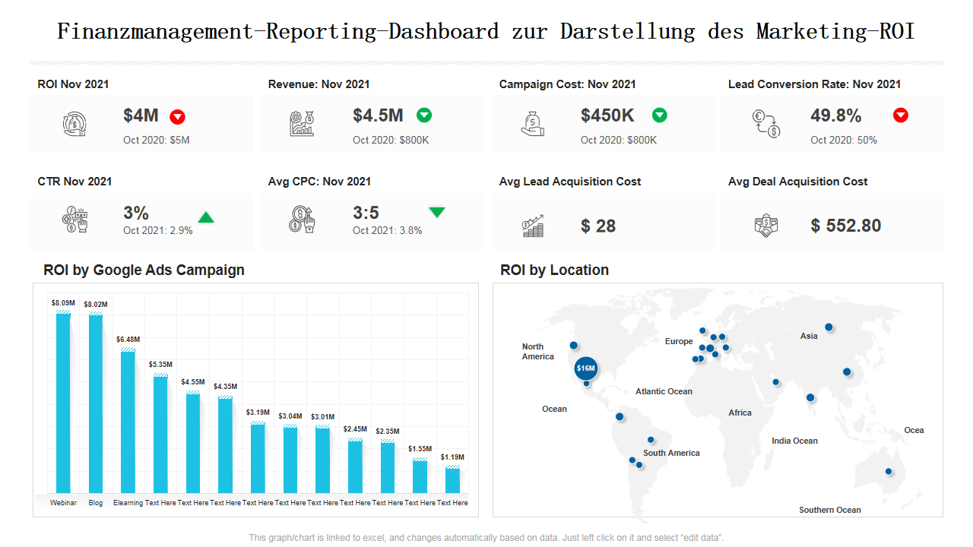Click the Oct 2021: 3.8% comparison text
Image resolution: width=973 pixels, height=547 pixels.
(388, 230)
